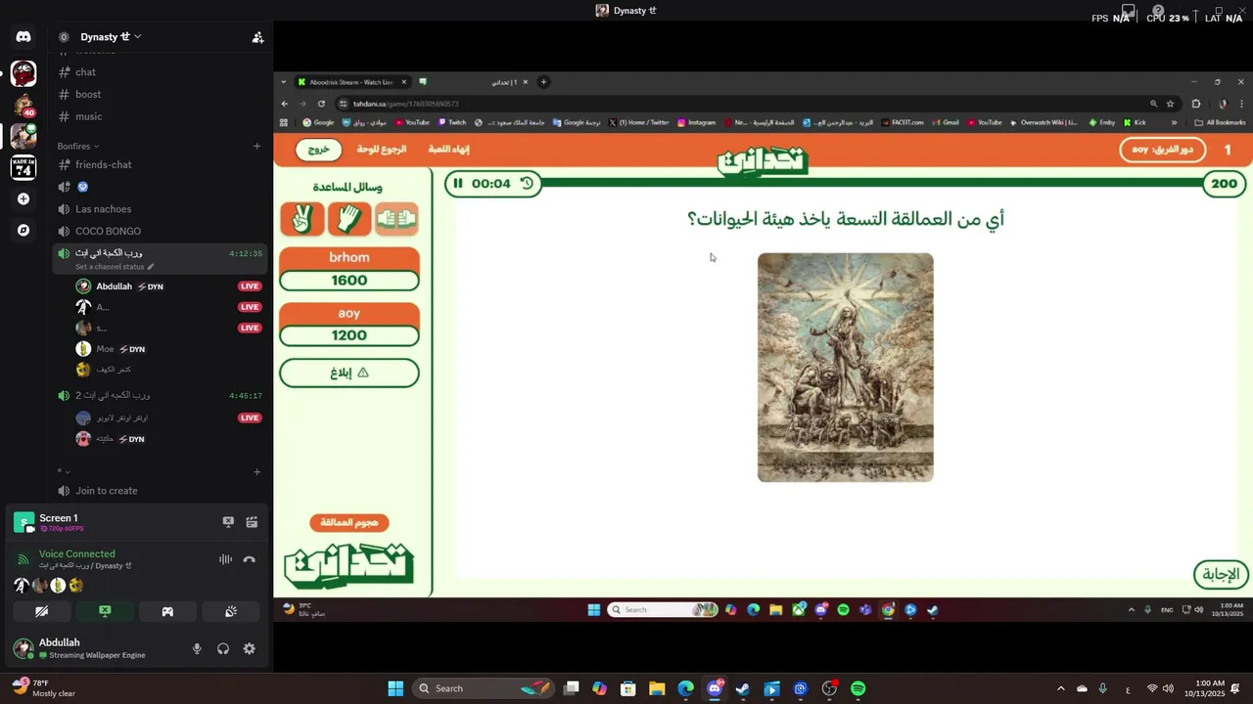Use the two-fingers helper icon
Screen dimensions: 1253x704
click(x=302, y=219)
